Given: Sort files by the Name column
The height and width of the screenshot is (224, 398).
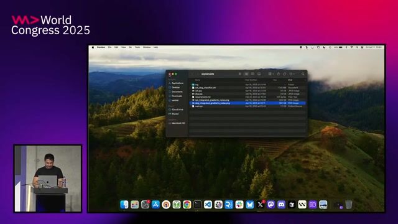Looking at the screenshot, I should (198, 80).
